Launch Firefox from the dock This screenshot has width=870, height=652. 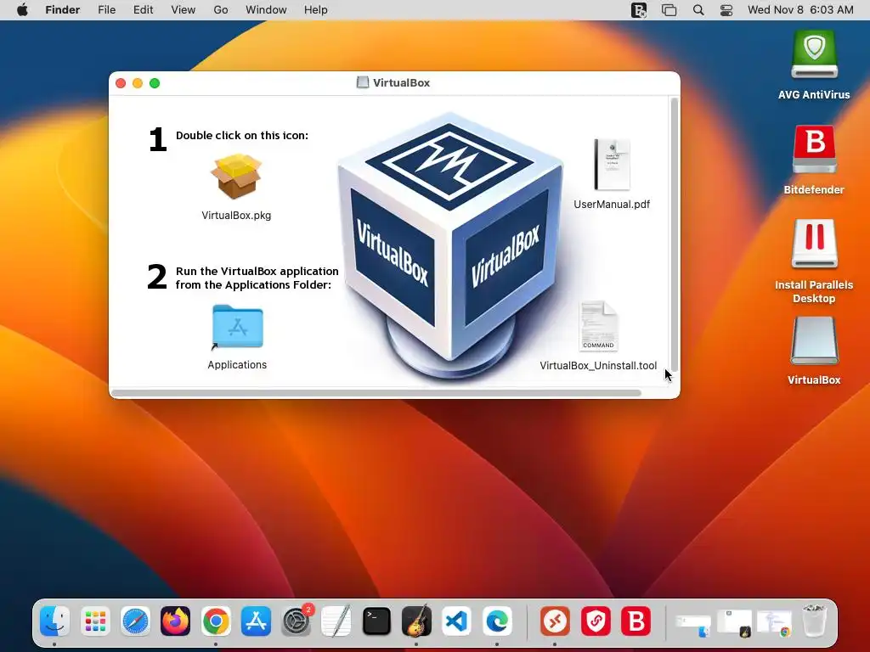point(175,621)
